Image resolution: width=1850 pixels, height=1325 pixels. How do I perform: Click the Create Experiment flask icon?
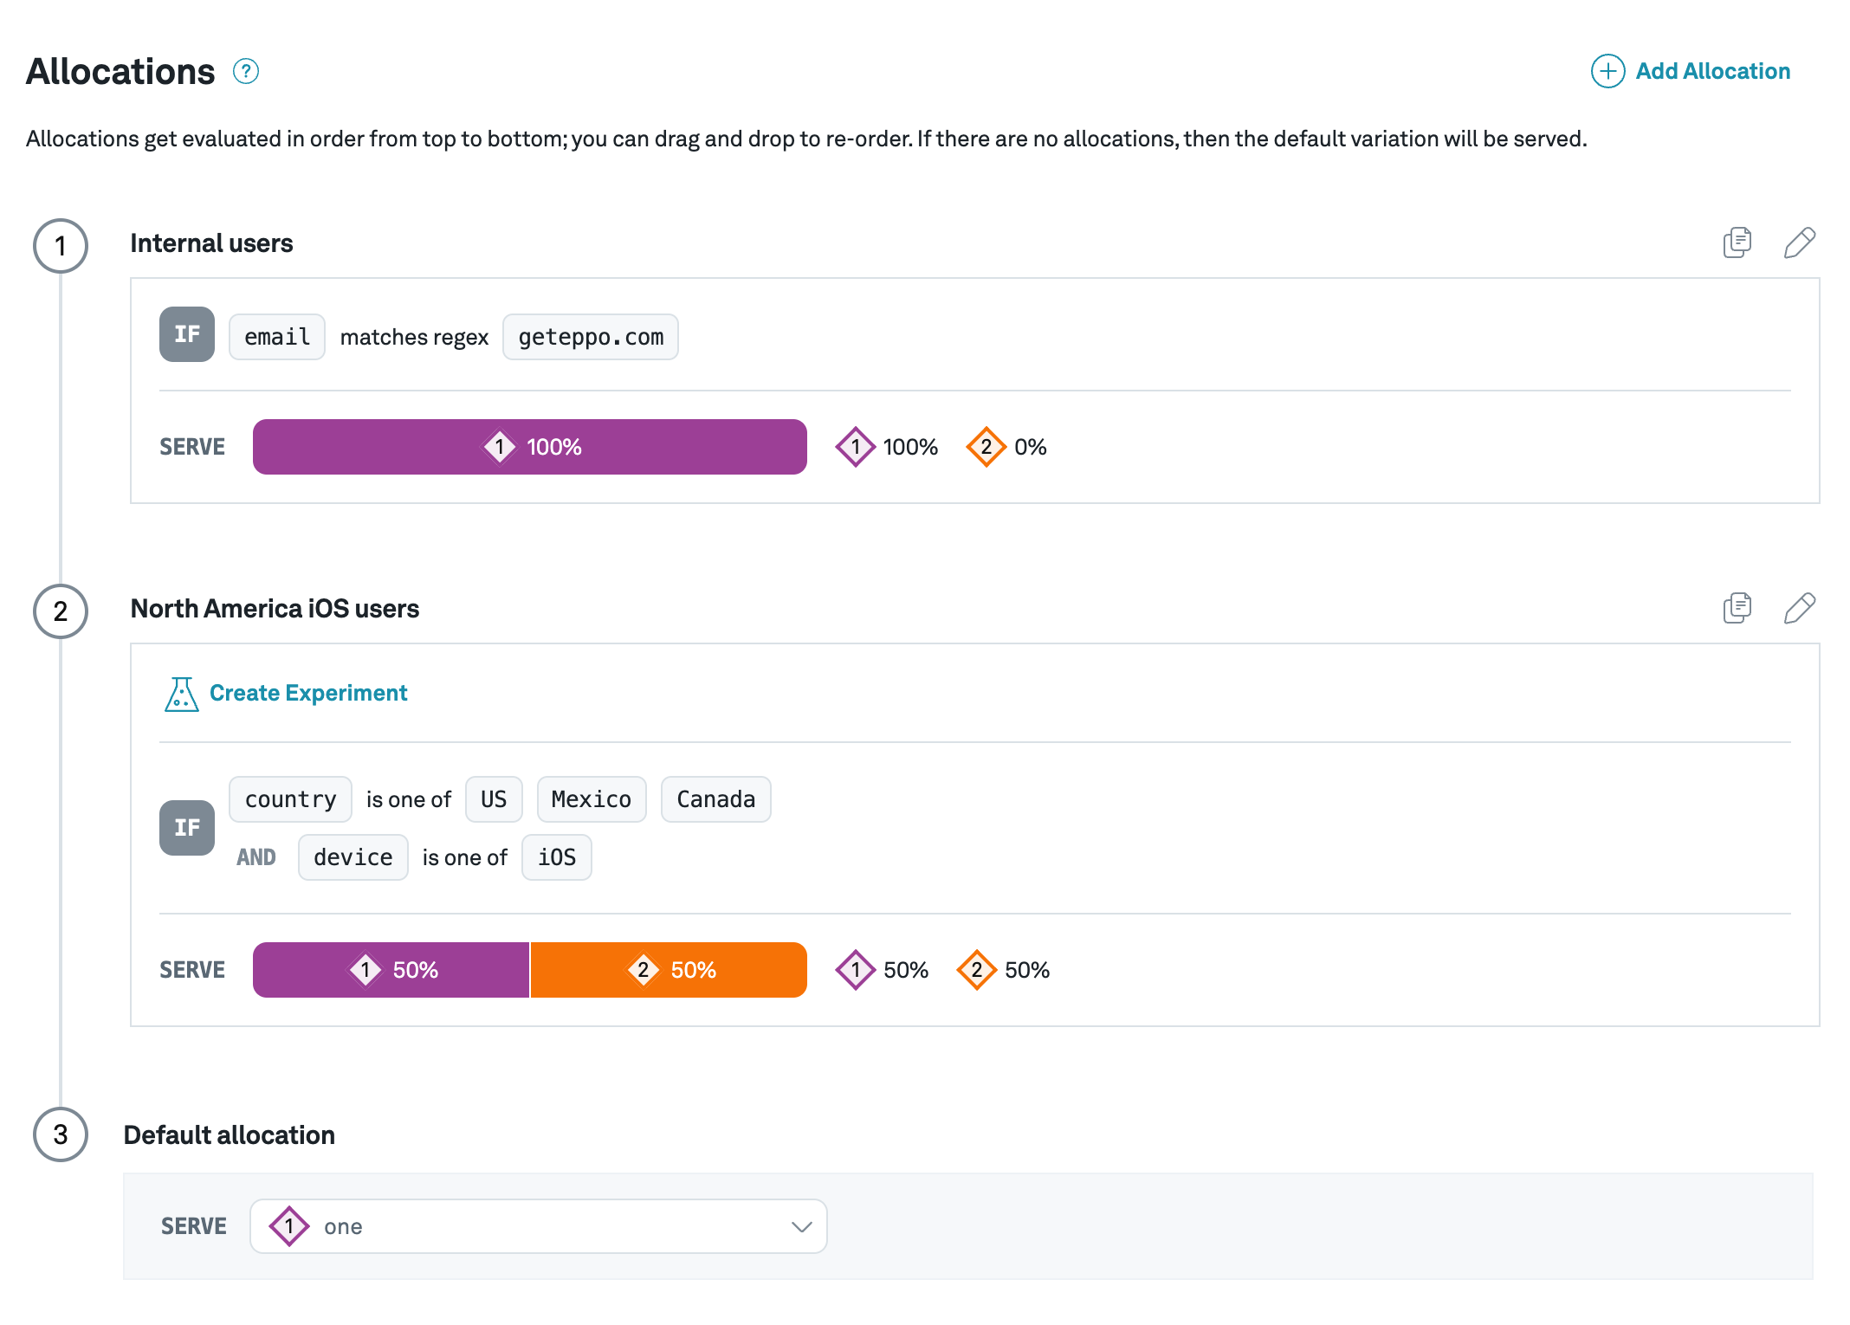point(181,694)
